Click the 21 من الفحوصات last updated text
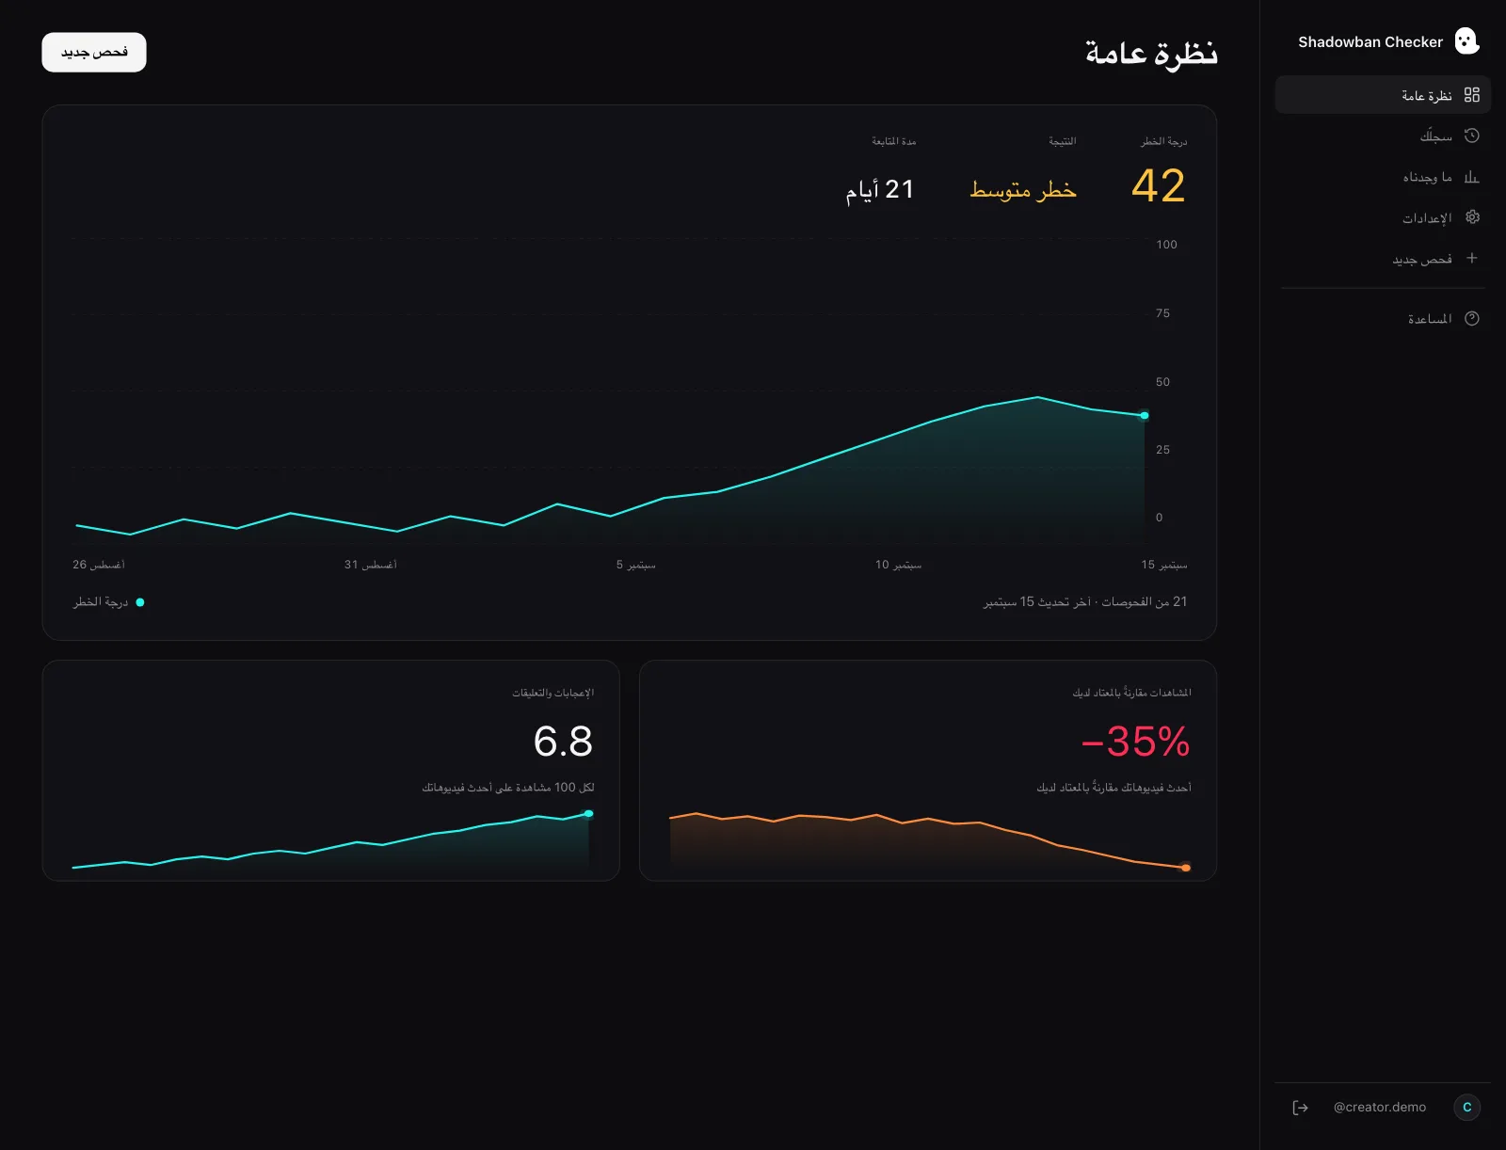The width and height of the screenshot is (1506, 1150). 1085,601
